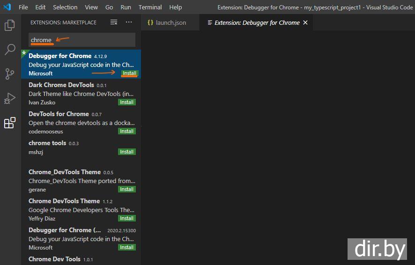Viewport: 415px width, 265px height.
Task: Install DevTools for Chrome by codemooseus
Action: 126,131
